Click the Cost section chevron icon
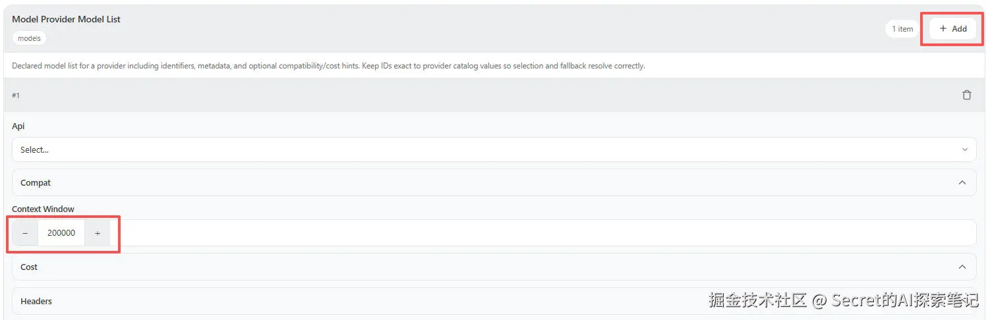 click(962, 267)
